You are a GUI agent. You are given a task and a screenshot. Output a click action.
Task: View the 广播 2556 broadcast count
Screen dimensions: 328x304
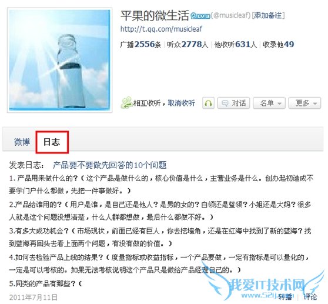[x=140, y=44]
